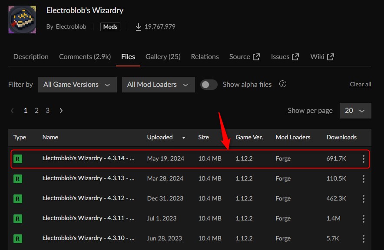The height and width of the screenshot is (250, 384).
Task: Expand the All Game Versions dropdown
Action: (77, 85)
